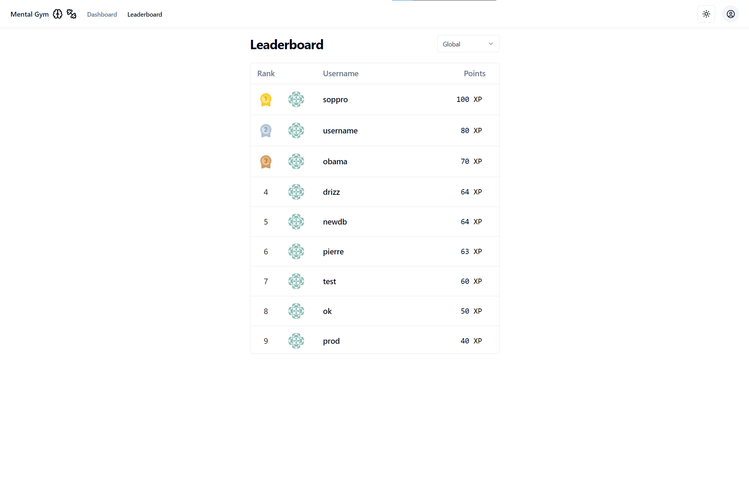Screen dimensions: 749x499
Task: Click the brain logo icon
Action: click(58, 14)
